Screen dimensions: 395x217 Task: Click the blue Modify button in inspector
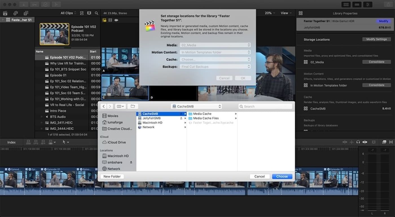coord(383,21)
